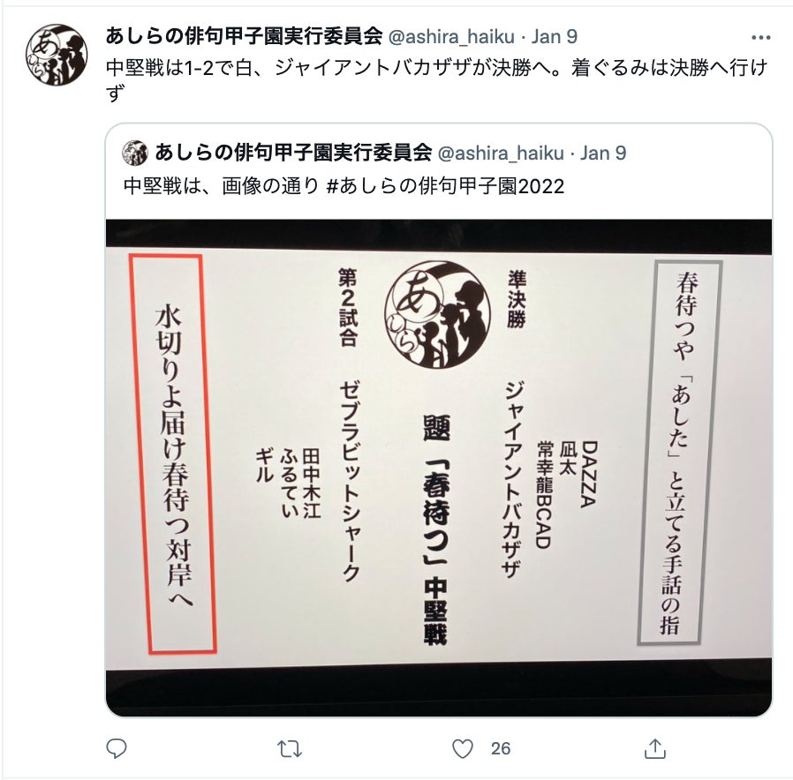Retweet this post using the retweet icon
This screenshot has width=793, height=780.
tap(290, 749)
